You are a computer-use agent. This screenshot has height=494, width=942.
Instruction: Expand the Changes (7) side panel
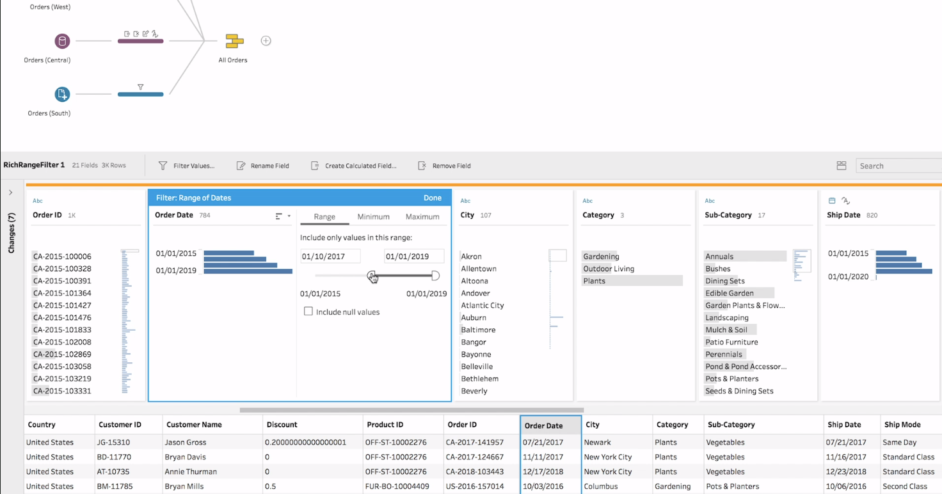10,191
